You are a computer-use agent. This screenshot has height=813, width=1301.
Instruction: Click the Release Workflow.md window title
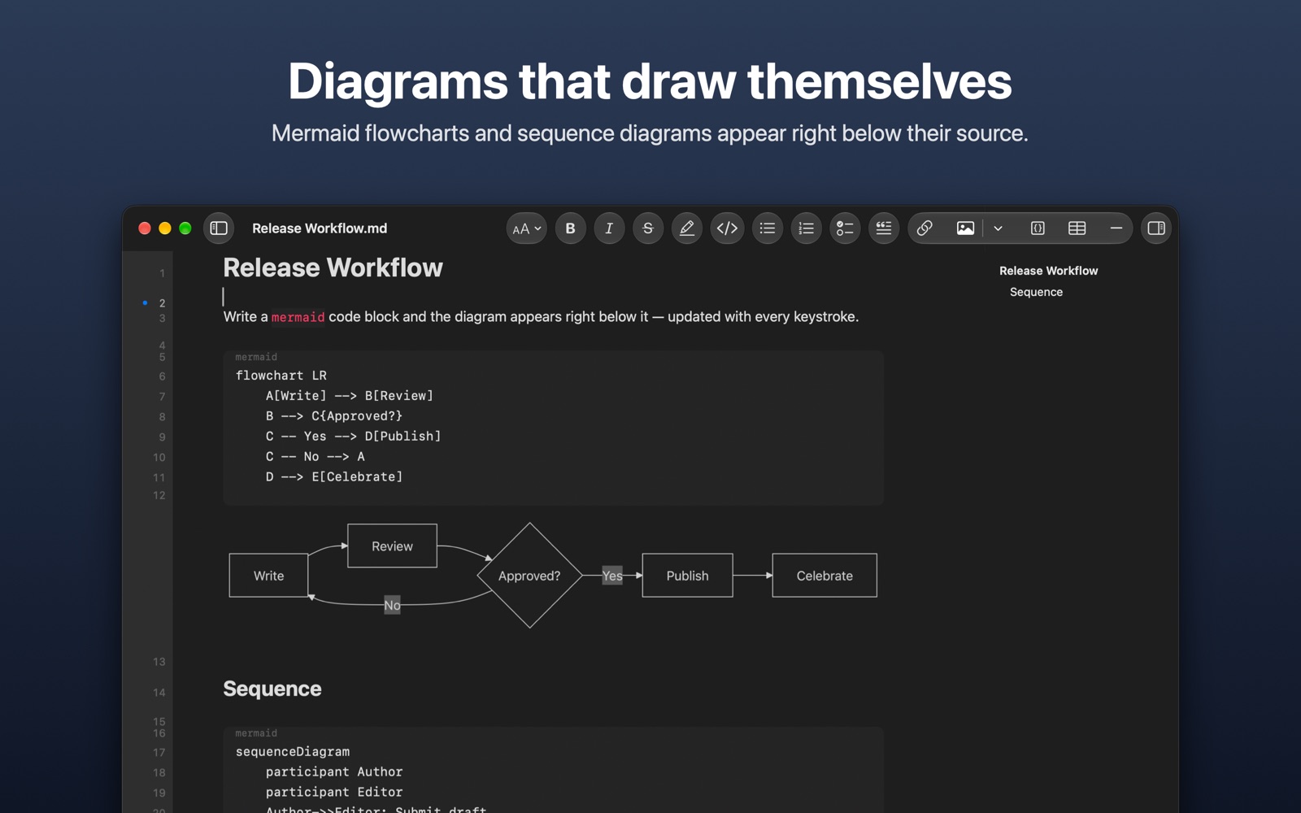tap(320, 228)
